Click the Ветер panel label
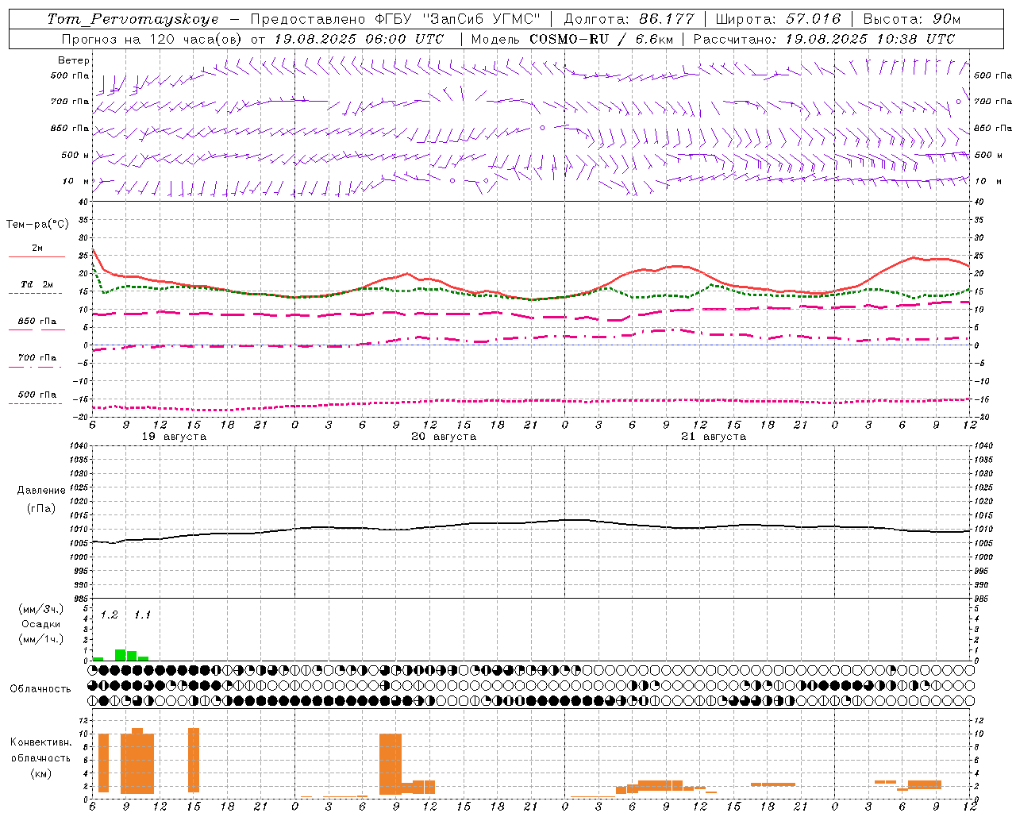This screenshot has width=1016, height=813. click(74, 60)
